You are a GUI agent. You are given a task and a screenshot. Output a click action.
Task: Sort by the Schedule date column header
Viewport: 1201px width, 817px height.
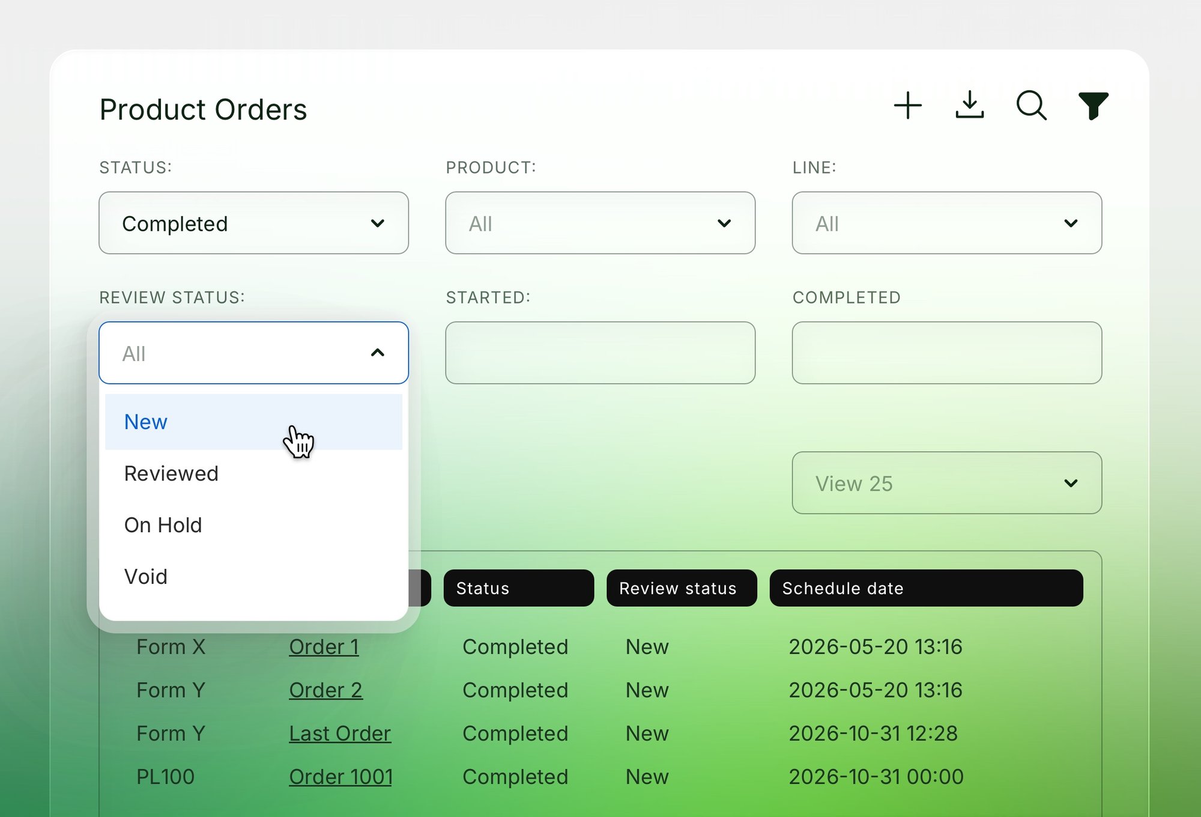pyautogui.click(x=926, y=588)
